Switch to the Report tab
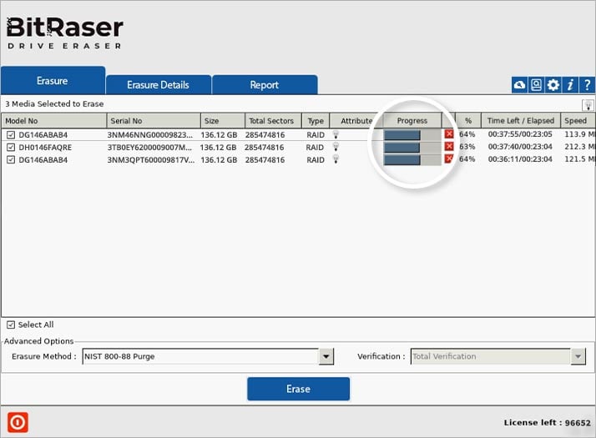 [x=265, y=85]
